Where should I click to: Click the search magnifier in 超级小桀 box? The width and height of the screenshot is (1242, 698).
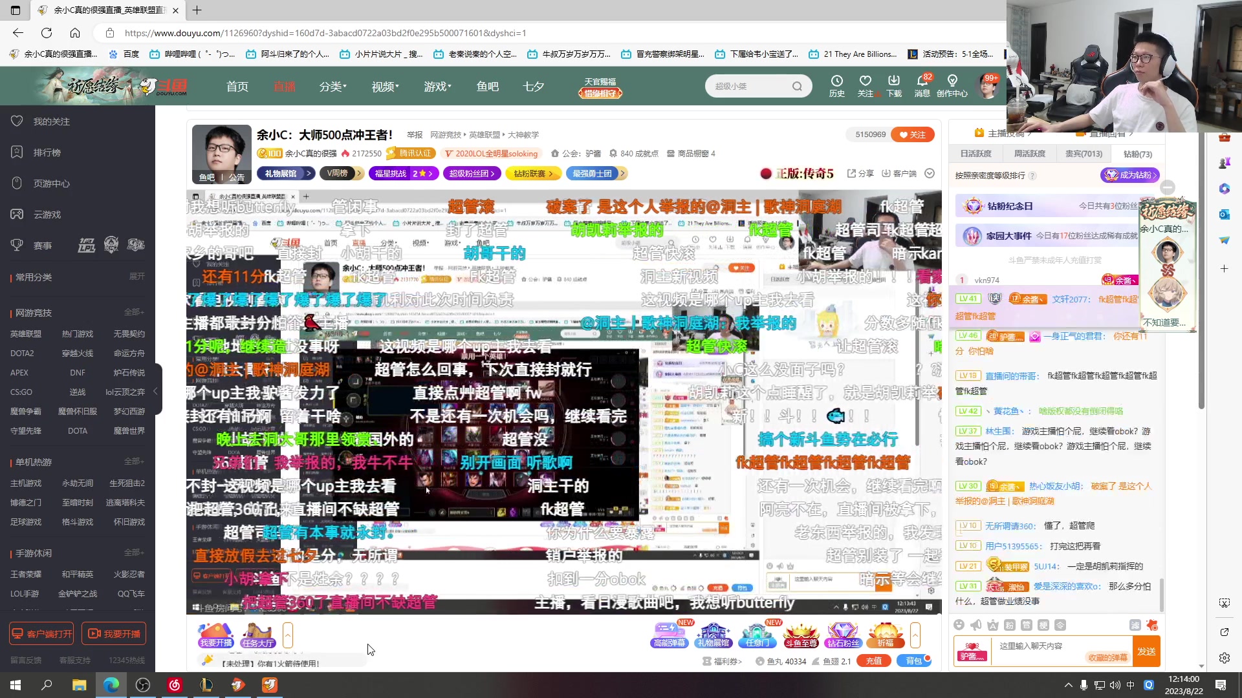[x=797, y=86]
